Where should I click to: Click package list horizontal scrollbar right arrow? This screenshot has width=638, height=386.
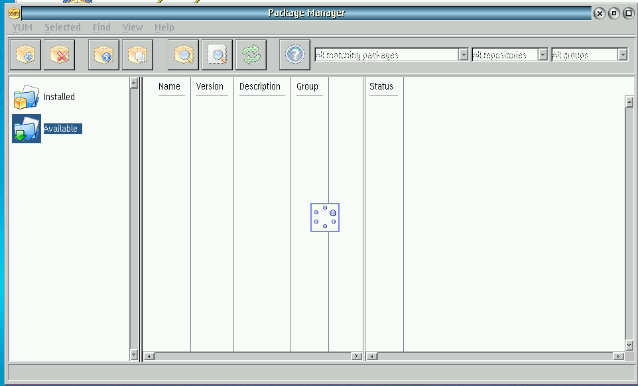pos(356,356)
